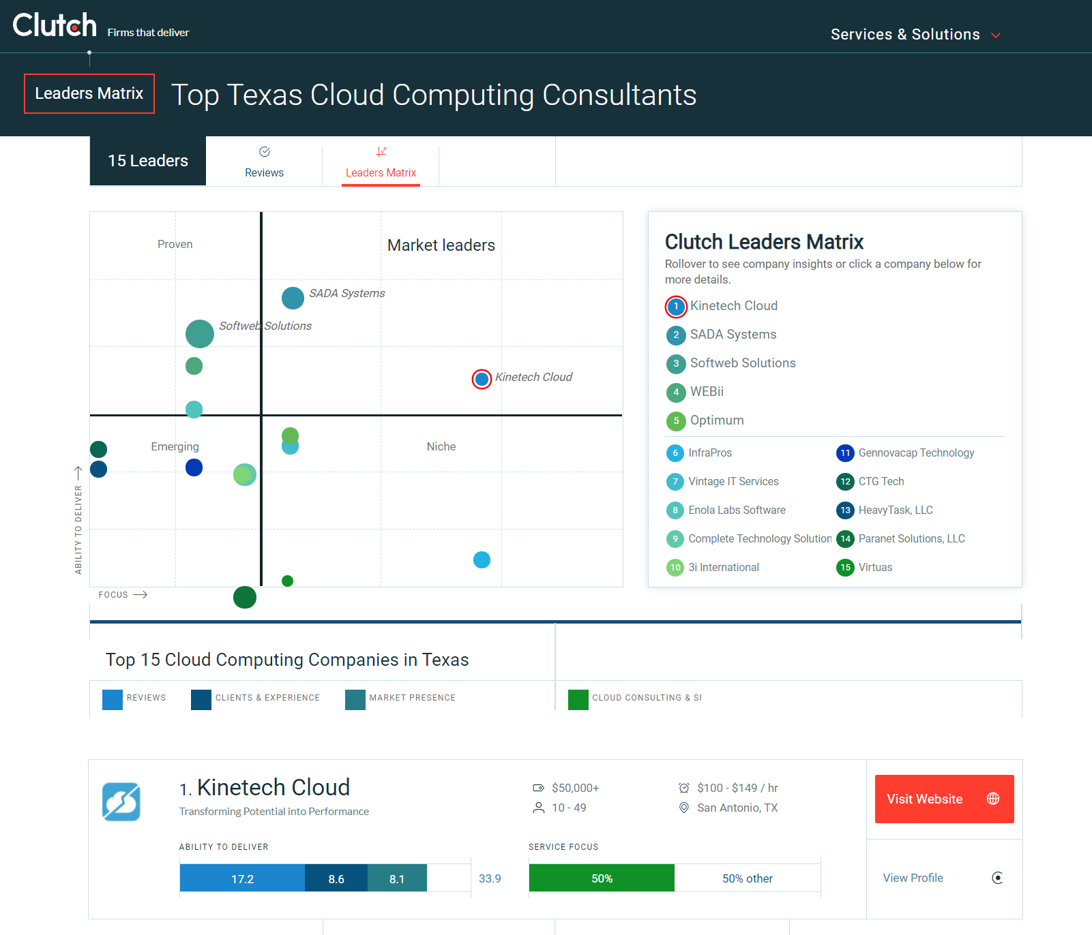Click the Kinetech Cloud bubble on the matrix

pos(482,379)
